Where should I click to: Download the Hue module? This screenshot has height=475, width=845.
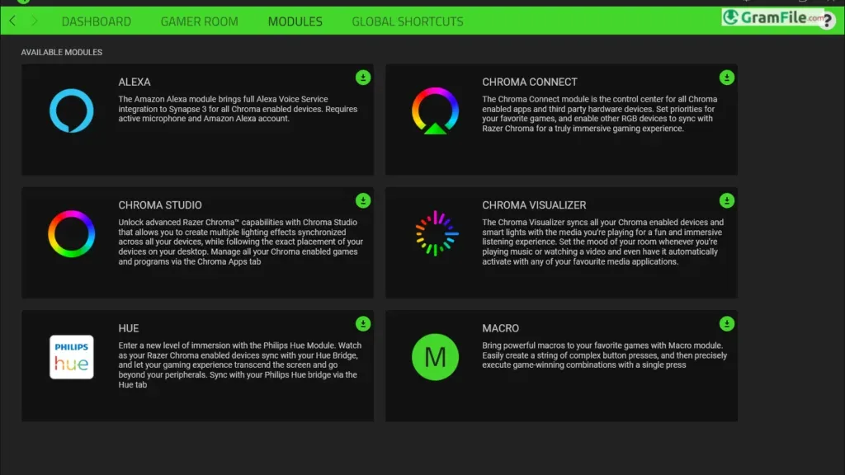[363, 323]
